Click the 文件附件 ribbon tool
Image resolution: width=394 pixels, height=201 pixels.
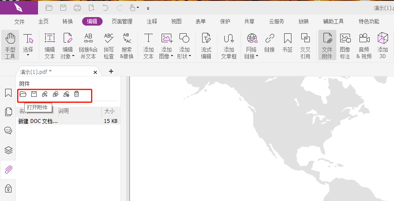point(327,45)
